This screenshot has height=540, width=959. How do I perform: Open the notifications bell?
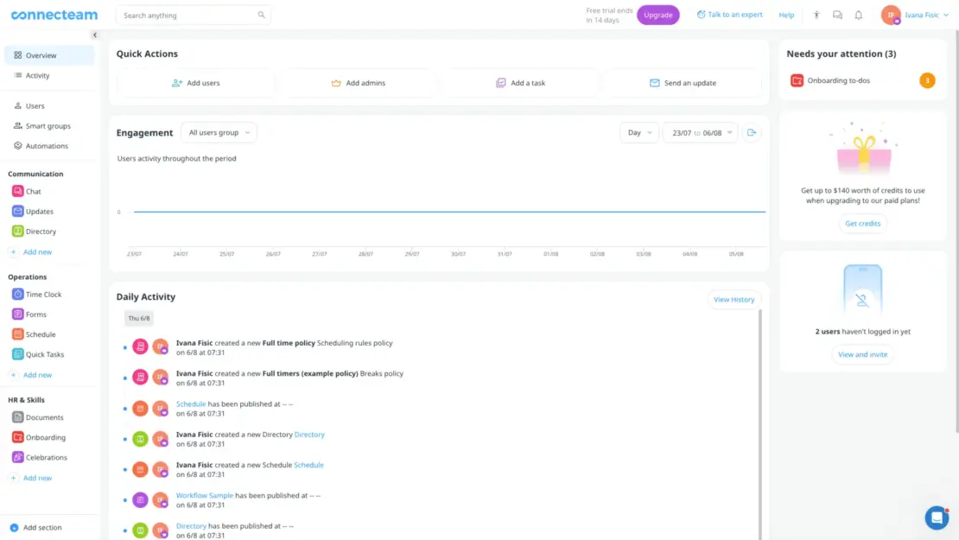click(x=859, y=15)
